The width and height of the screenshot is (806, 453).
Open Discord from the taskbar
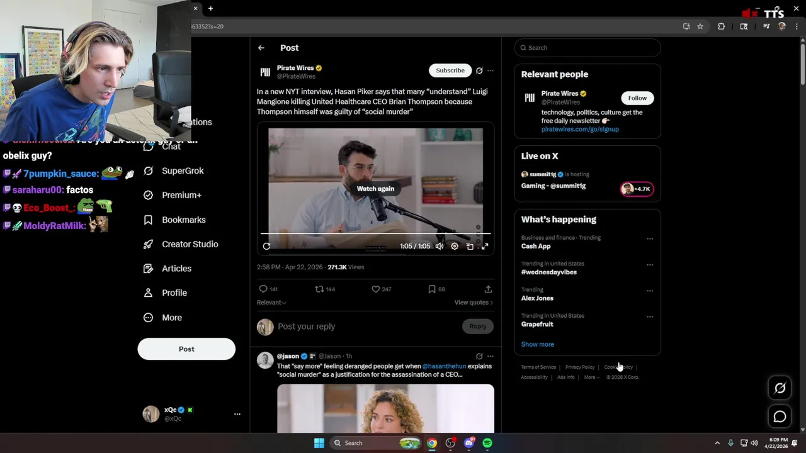tap(469, 443)
